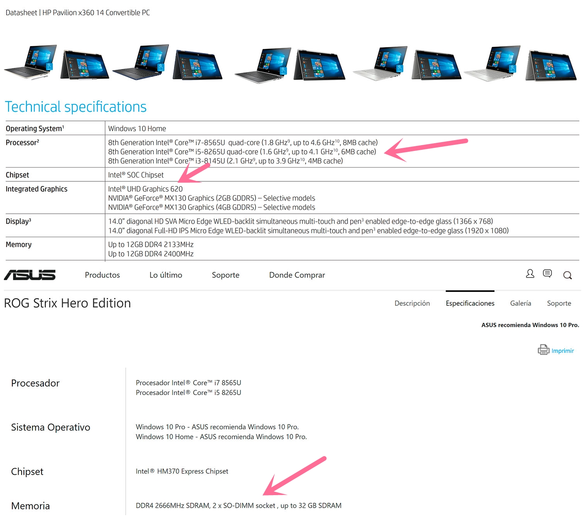The image size is (585, 519).
Task: Click the 'Display' row label
Action: (x=18, y=221)
